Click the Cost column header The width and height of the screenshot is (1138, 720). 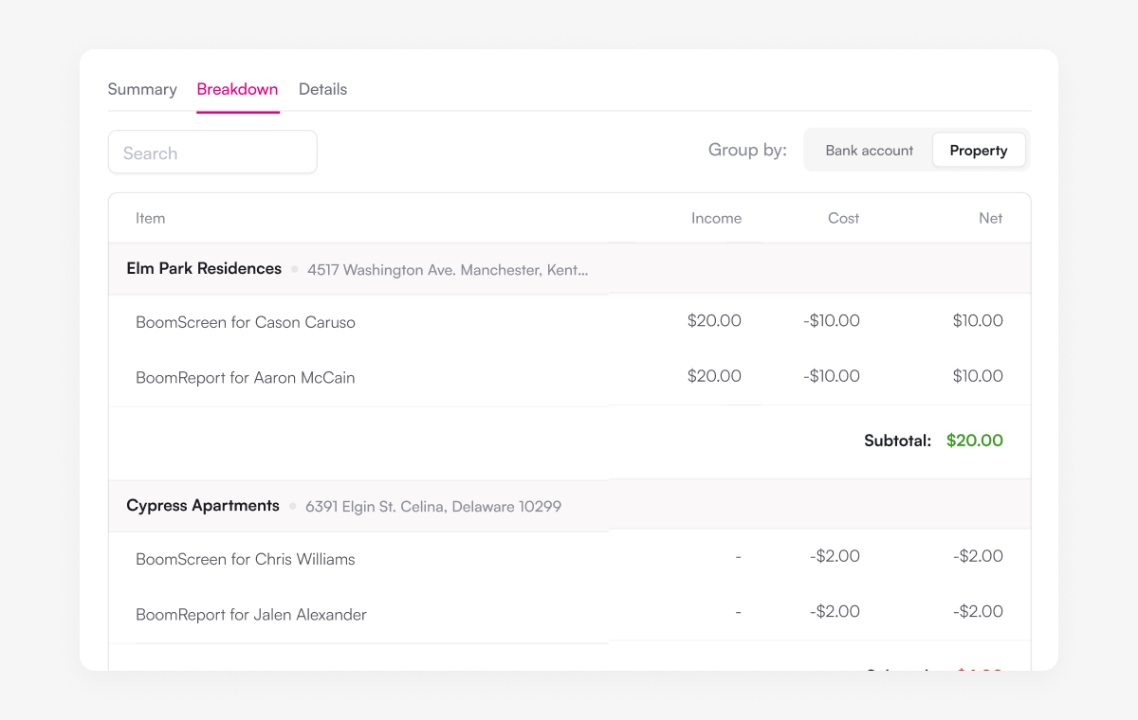coord(843,218)
